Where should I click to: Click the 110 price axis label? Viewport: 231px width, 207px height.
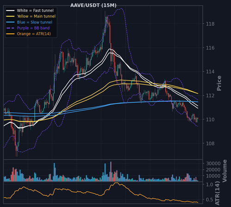click(210, 120)
